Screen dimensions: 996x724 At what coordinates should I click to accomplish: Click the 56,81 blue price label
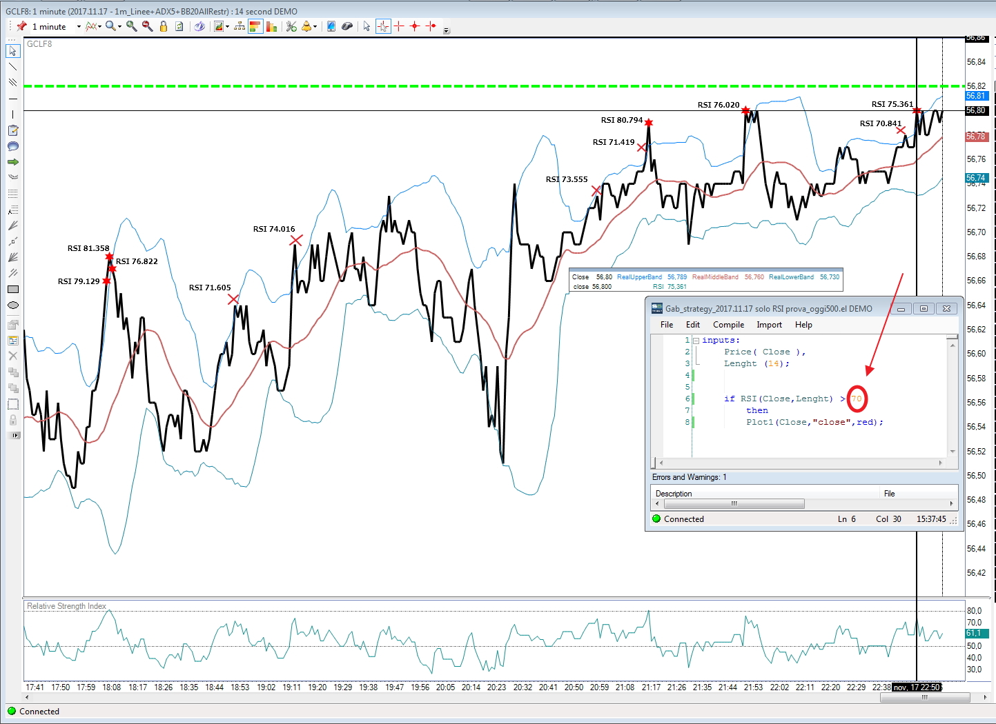[976, 96]
